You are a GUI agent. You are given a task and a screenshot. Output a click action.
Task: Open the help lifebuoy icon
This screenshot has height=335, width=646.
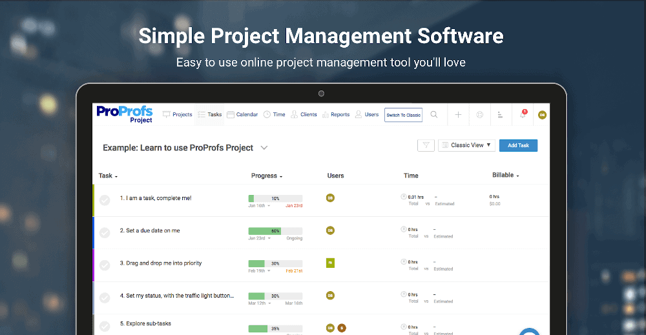[x=479, y=115]
